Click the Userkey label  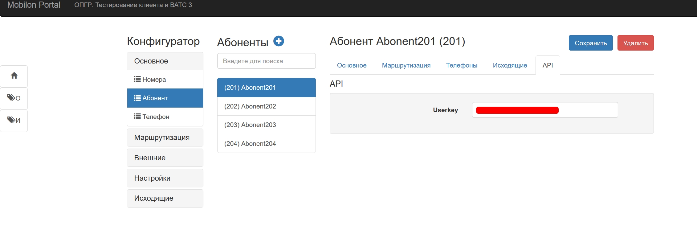[446, 110]
